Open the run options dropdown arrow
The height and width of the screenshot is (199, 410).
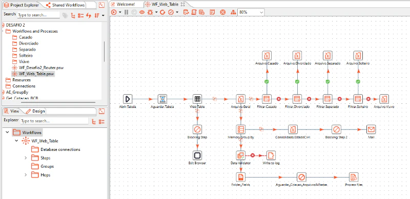tap(120, 12)
